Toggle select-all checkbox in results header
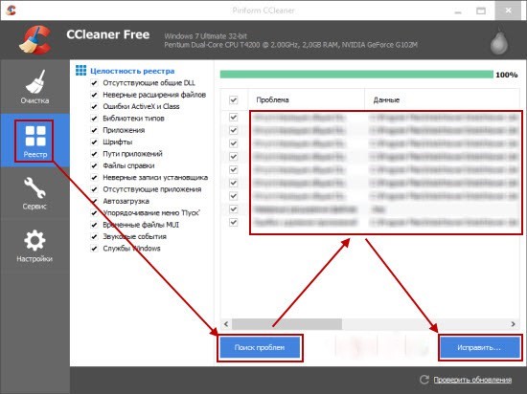The image size is (527, 394). point(233,99)
